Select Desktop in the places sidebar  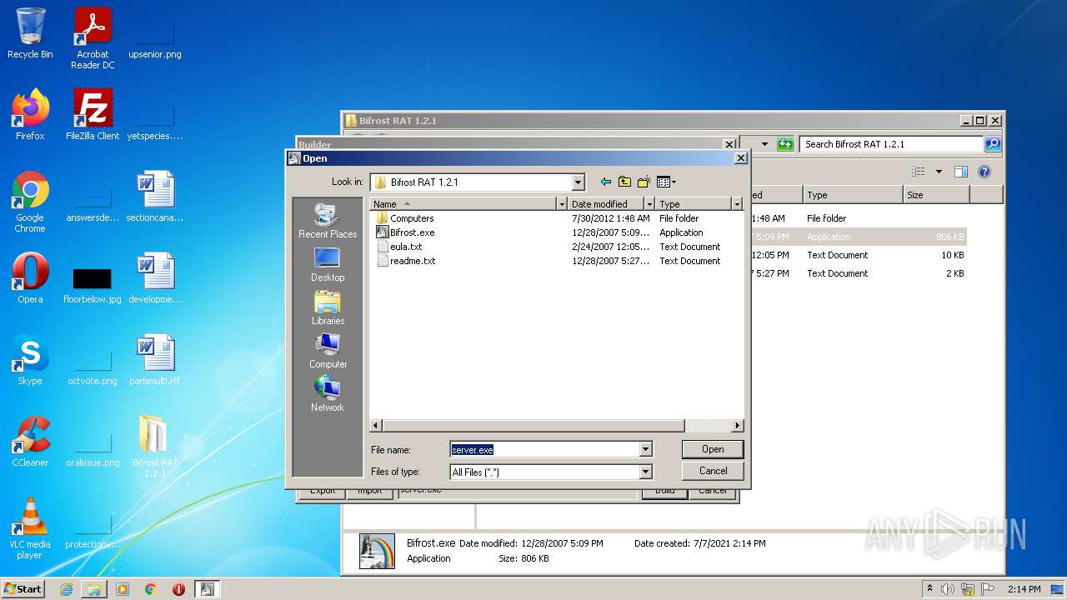coord(328,264)
